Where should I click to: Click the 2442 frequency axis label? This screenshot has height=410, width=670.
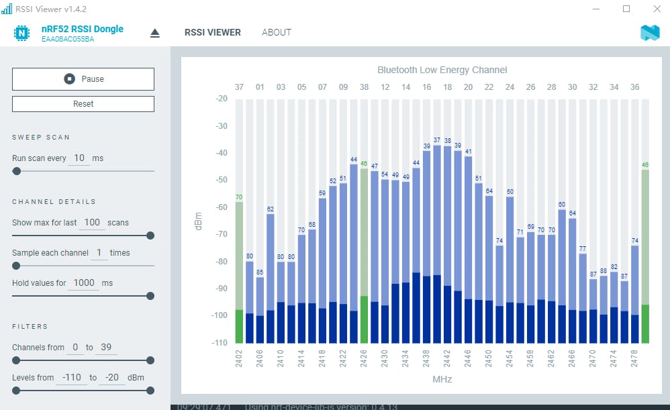tap(447, 359)
